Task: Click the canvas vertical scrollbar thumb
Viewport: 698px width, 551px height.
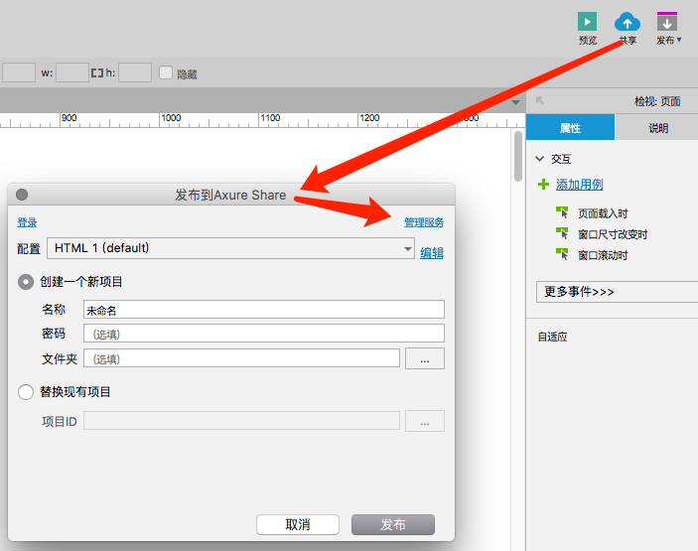Action: click(x=518, y=156)
